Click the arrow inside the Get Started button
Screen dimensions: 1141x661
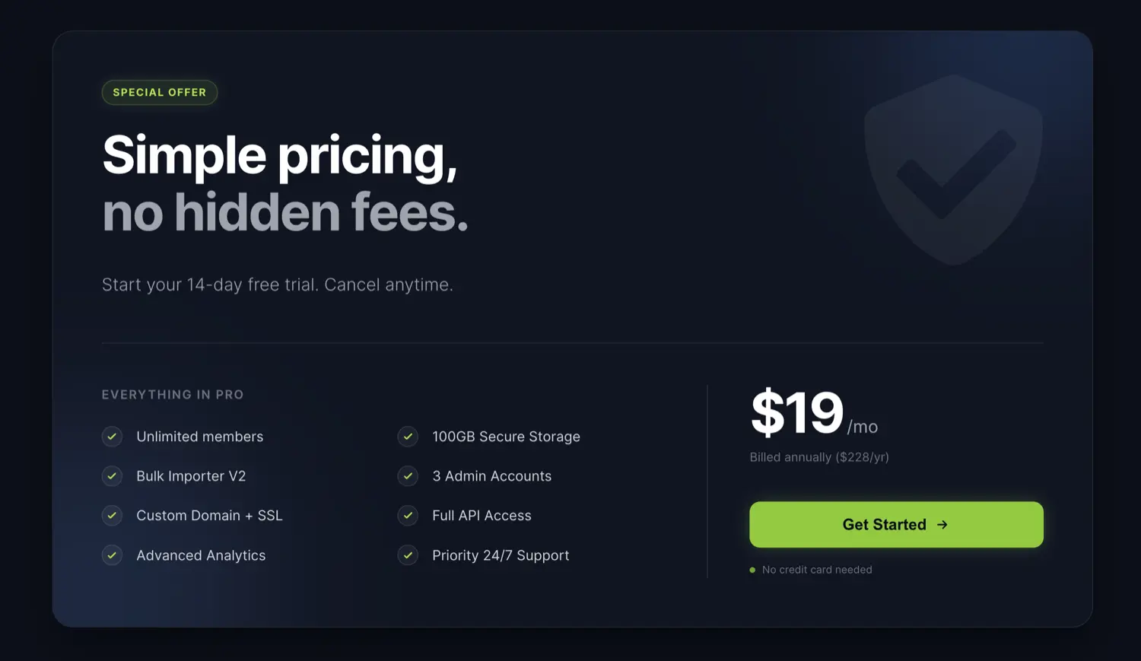943,524
